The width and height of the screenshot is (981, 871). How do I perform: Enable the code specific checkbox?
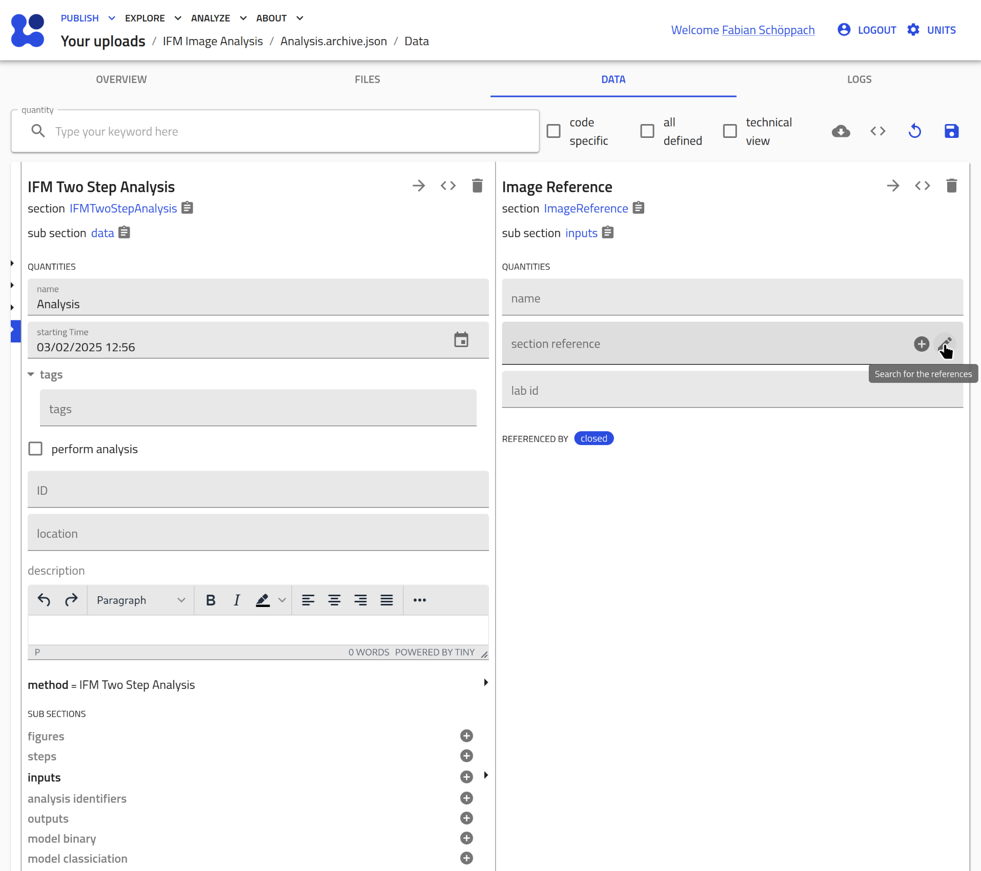[554, 131]
